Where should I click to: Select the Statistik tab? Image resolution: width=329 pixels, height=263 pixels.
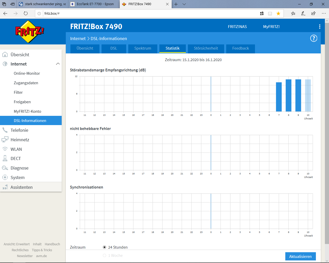[172, 48]
